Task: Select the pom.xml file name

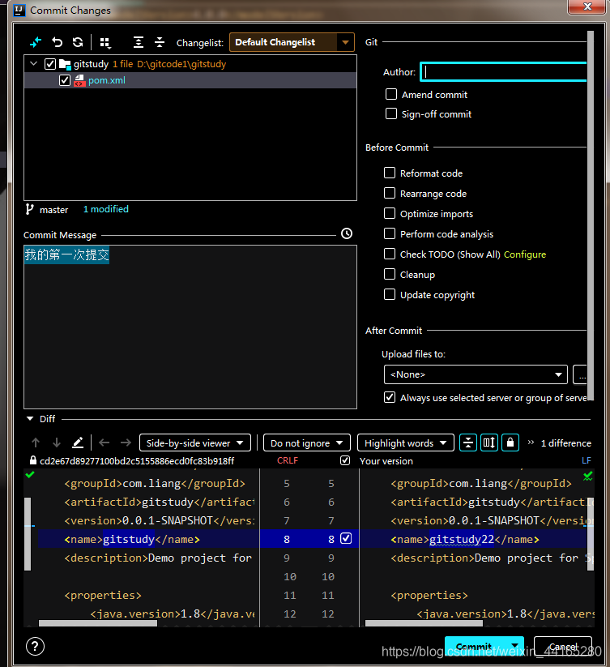Action: (x=107, y=80)
